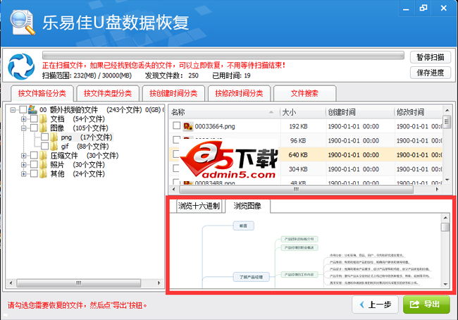Viewport: 458px width, 320px height.
Task: Select the highlighted row with 640 KB
Action: pyautogui.click(x=306, y=154)
